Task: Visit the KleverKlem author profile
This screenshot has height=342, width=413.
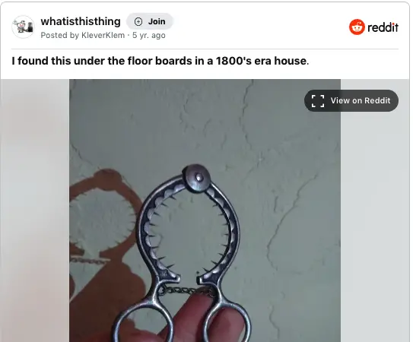Action: pos(103,35)
